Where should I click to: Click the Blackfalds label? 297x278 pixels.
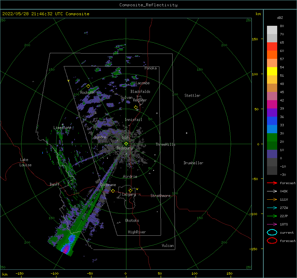coord(140,92)
